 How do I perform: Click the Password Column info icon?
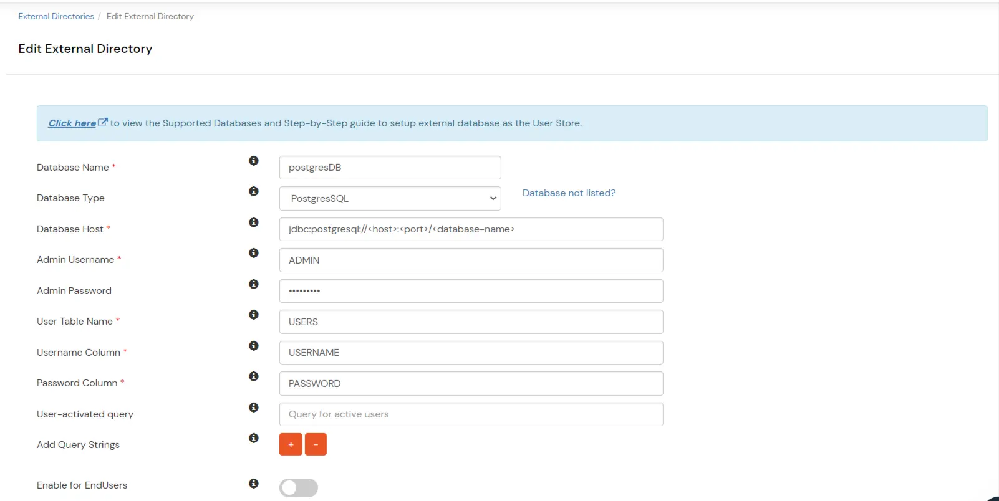(254, 376)
